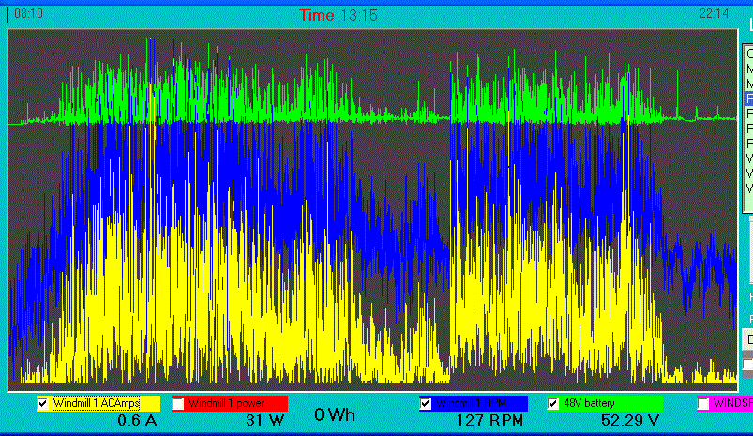Toggle the Windmill 1 RPM checkbox
This screenshot has width=753, height=436.
[426, 403]
